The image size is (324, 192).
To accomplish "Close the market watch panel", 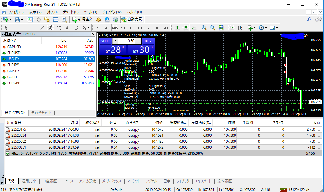I will pyautogui.click(x=93, y=34).
